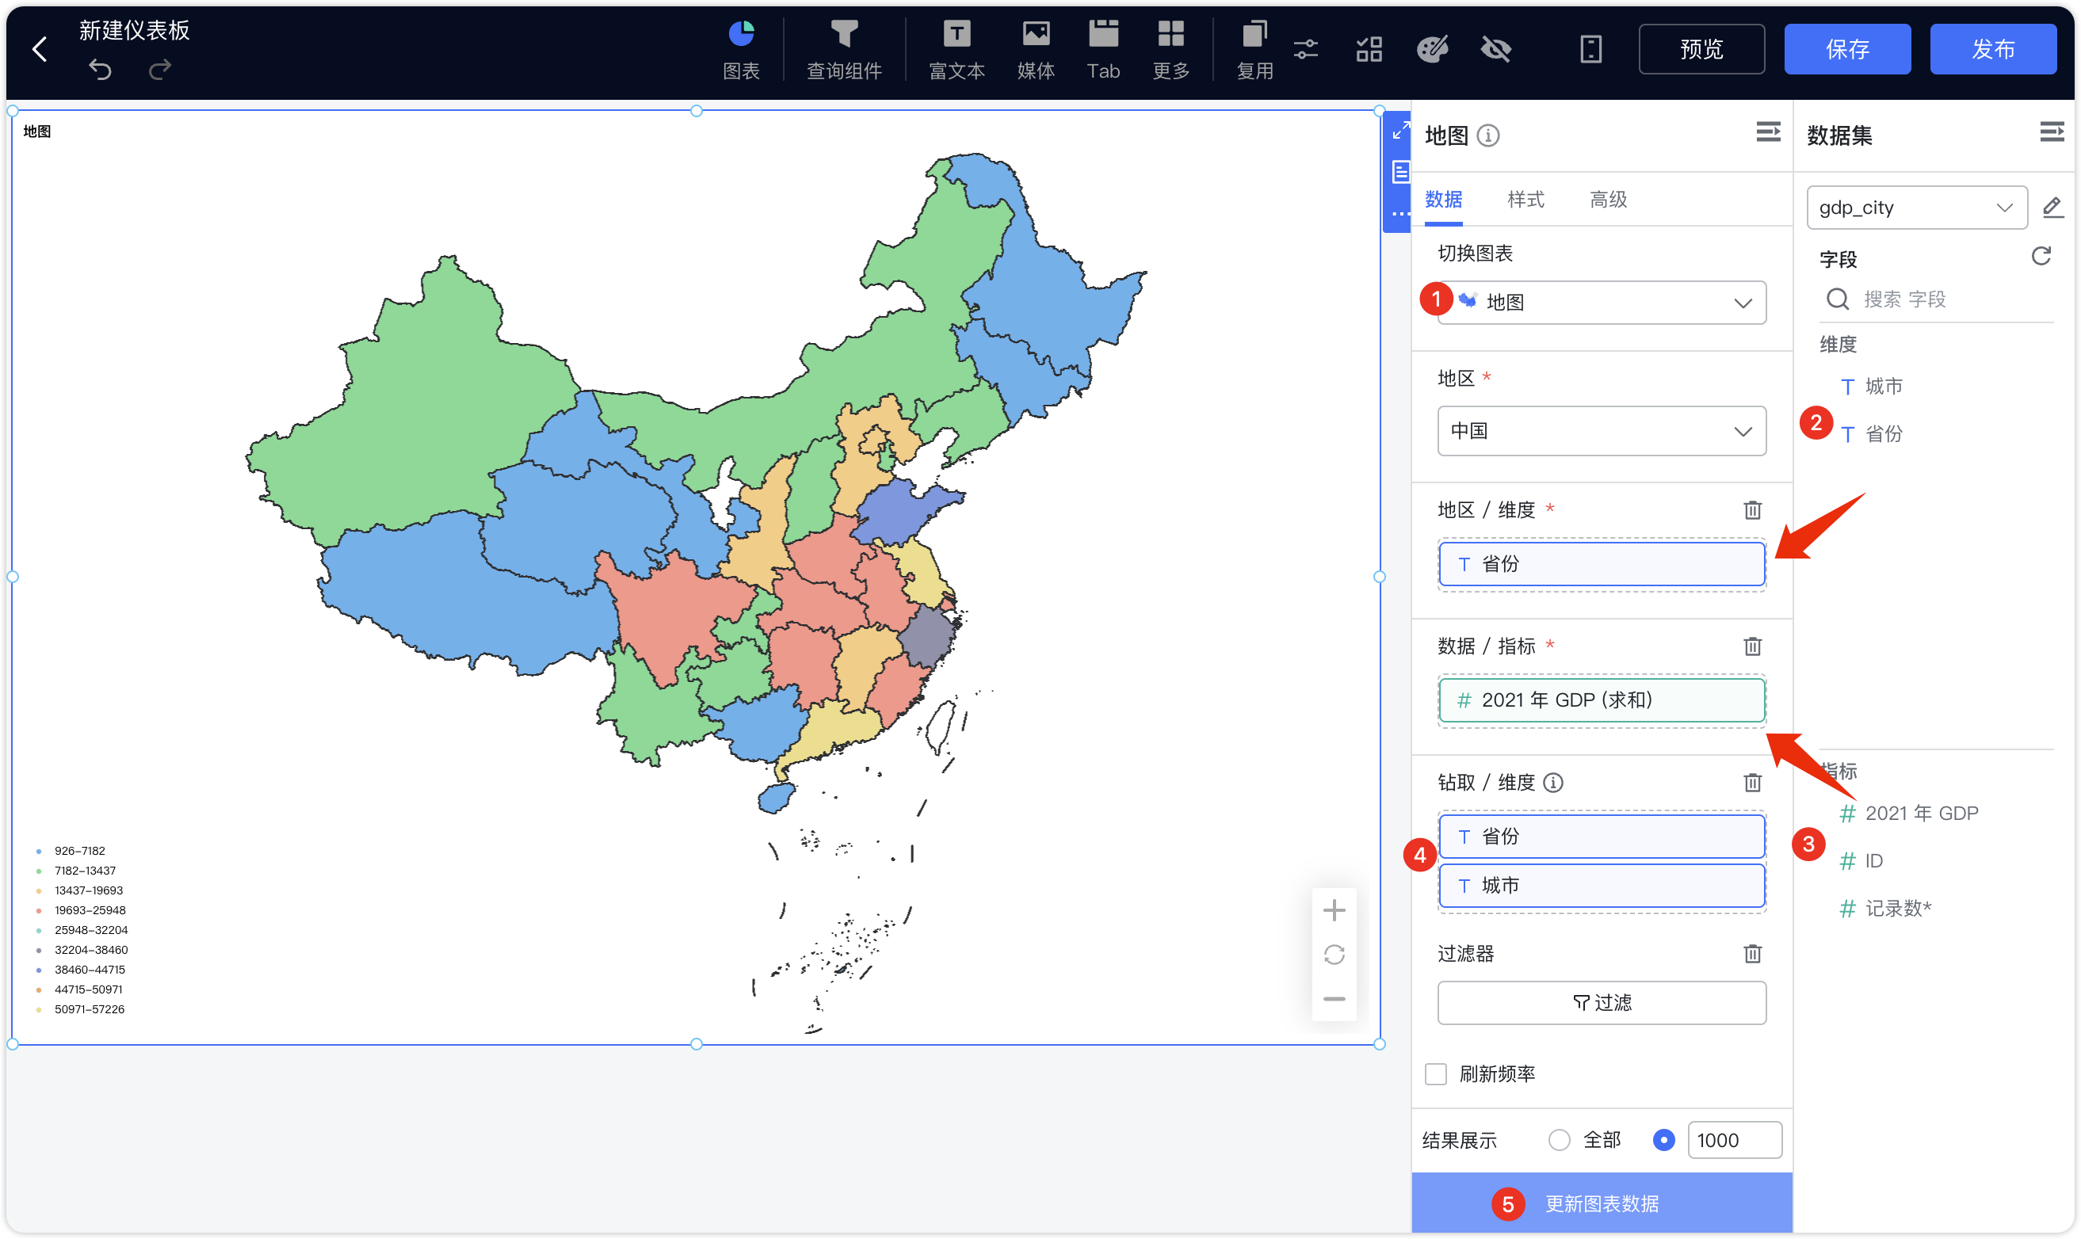The image size is (2081, 1239).
Task: Go back using the left arrow icon
Action: (40, 49)
